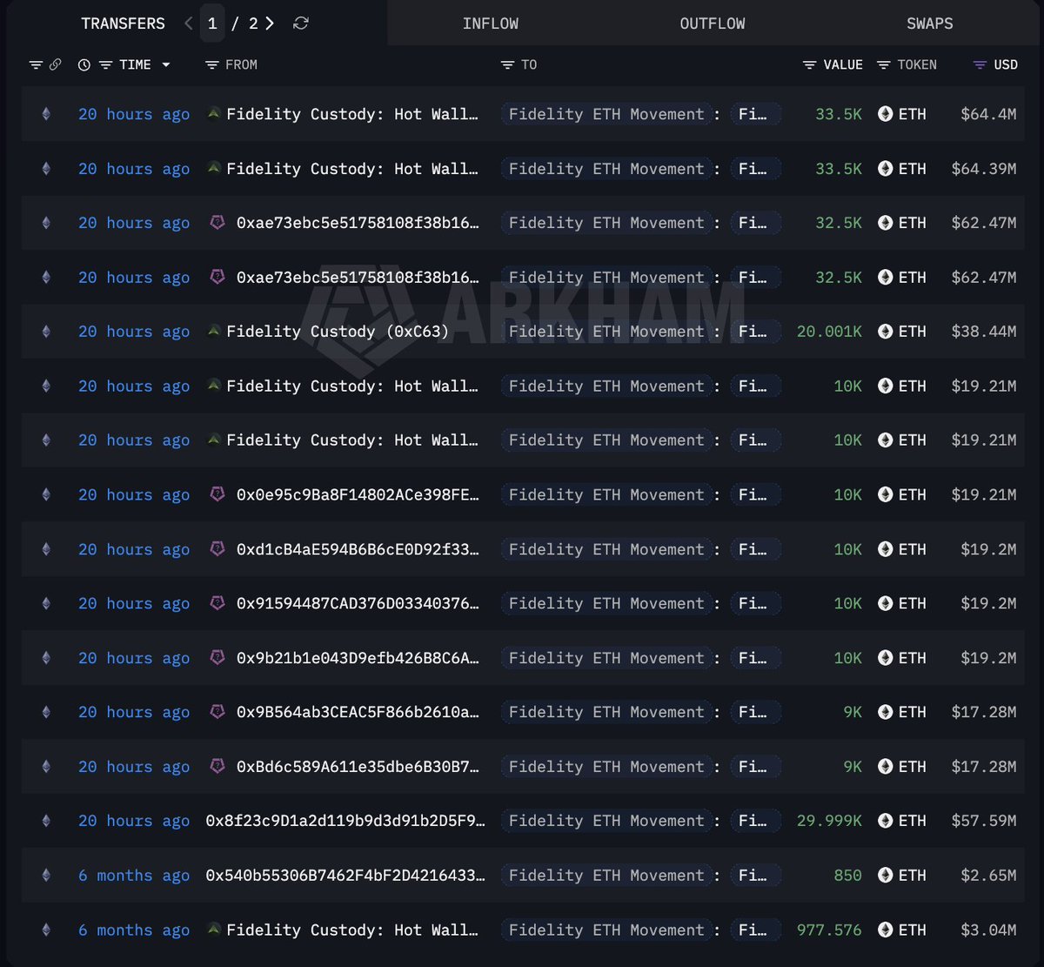Open the VALUE column filter
This screenshot has height=967, width=1044.
click(809, 64)
